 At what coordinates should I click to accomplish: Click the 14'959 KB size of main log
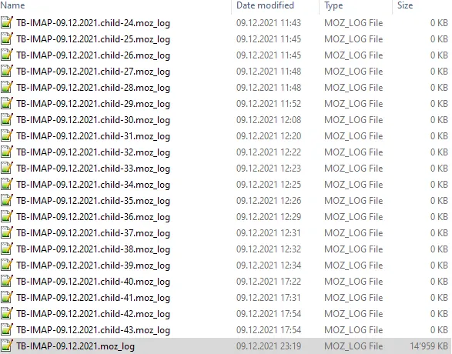coord(429,346)
